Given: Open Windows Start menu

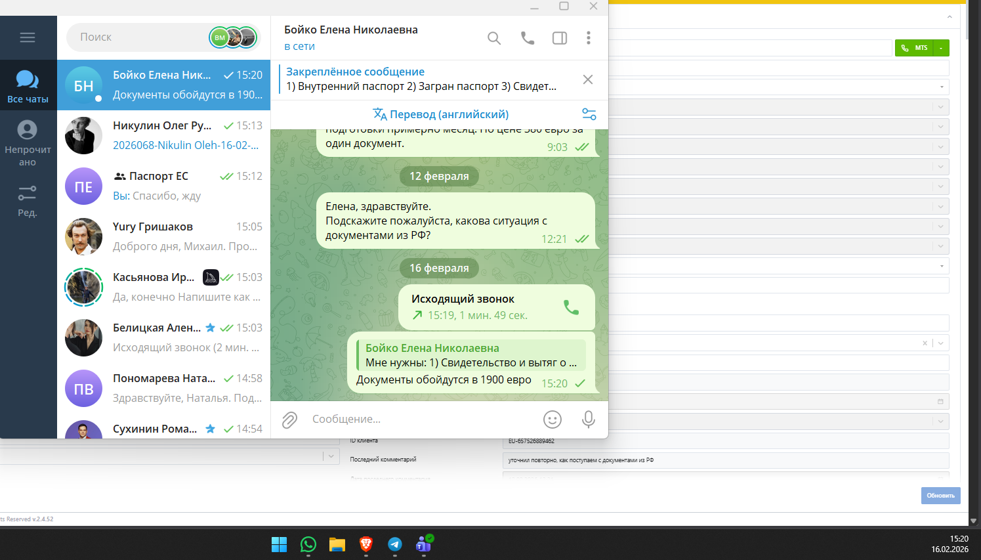Looking at the screenshot, I should pos(280,544).
